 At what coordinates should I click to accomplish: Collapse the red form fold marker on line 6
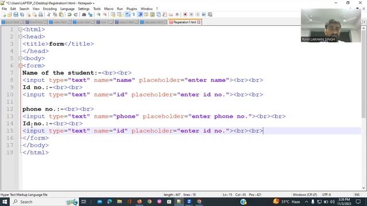[x=21, y=66]
